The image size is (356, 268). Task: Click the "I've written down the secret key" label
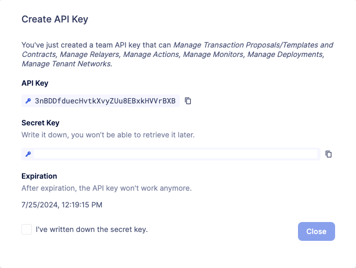(x=91, y=229)
